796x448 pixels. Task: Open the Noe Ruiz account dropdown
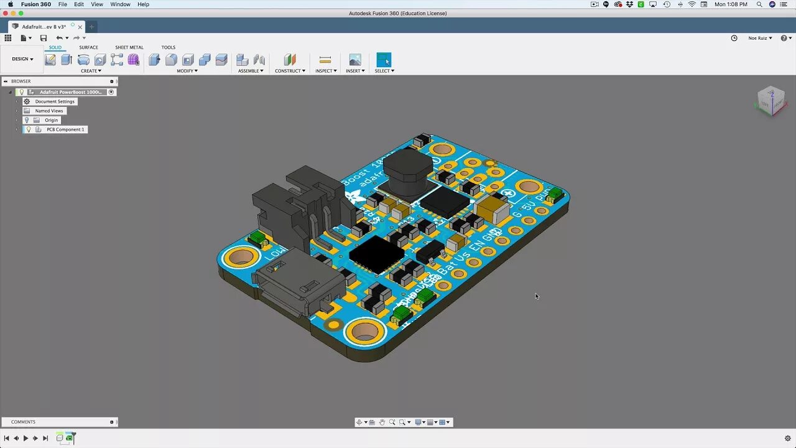coord(760,38)
